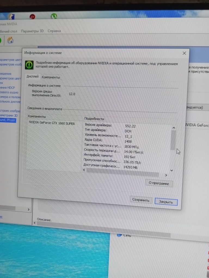Click the 14.00 Гбит/с data rate value
Image resolution: width=209 pixels, height=278 pixels.
[134, 152]
